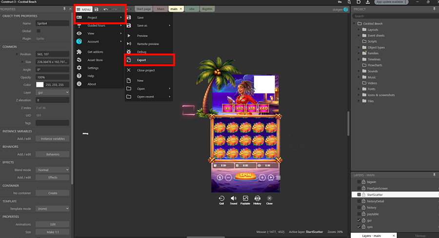Collapse the Cocktail Beach project root
This screenshot has width=439, height=238.
[x=354, y=23]
